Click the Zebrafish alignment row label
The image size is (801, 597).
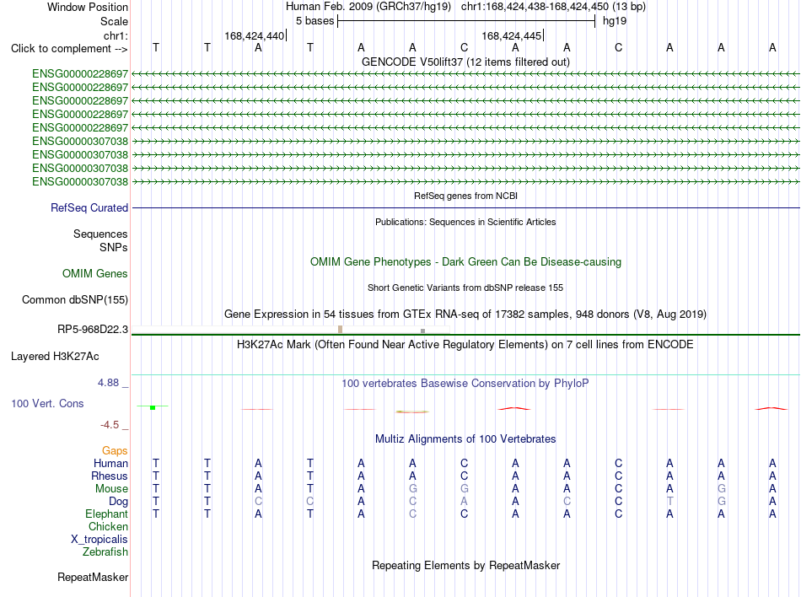[x=105, y=552]
